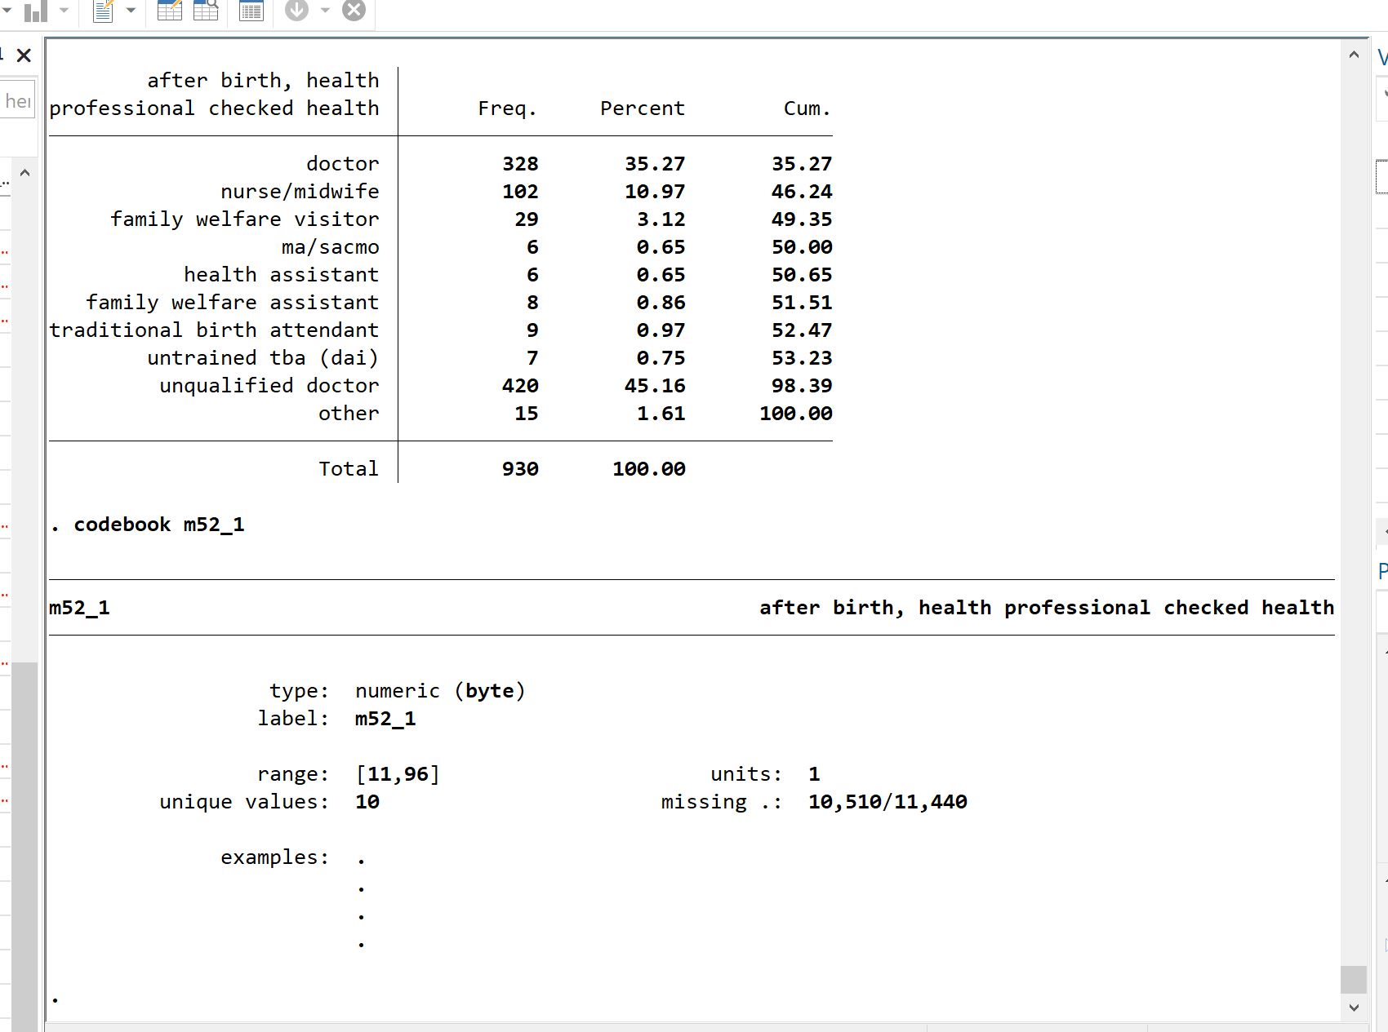Click the 'codebook m52_1' command line
Screen dimensions: 1388x1032
coord(158,525)
